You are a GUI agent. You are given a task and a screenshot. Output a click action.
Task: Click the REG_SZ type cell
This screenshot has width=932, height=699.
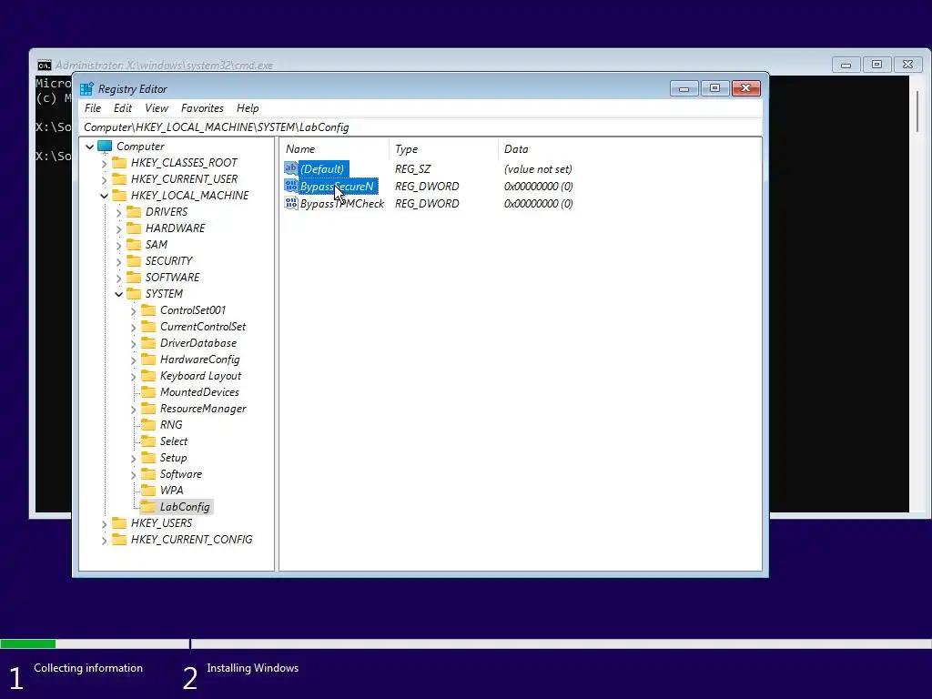click(x=412, y=168)
